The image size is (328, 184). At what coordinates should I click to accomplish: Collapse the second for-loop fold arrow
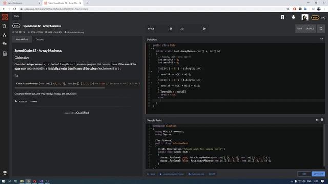click(152, 83)
